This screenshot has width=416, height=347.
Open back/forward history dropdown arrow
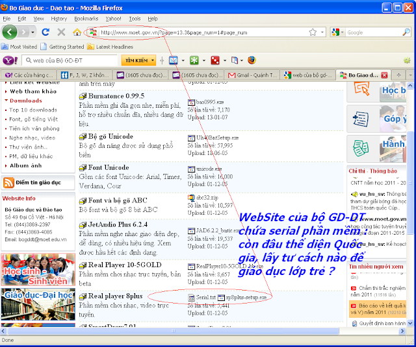click(32, 32)
